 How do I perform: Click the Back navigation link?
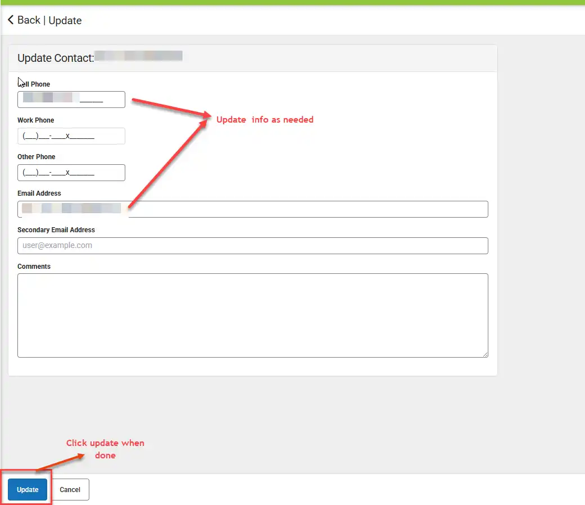coord(27,20)
